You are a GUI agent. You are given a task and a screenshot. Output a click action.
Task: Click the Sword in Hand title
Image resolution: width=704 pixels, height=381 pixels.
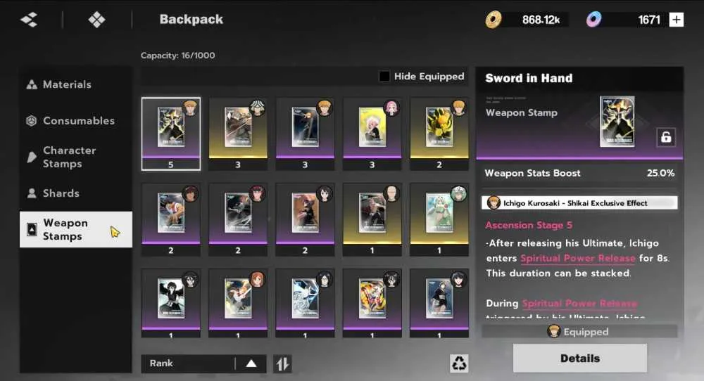click(x=529, y=78)
